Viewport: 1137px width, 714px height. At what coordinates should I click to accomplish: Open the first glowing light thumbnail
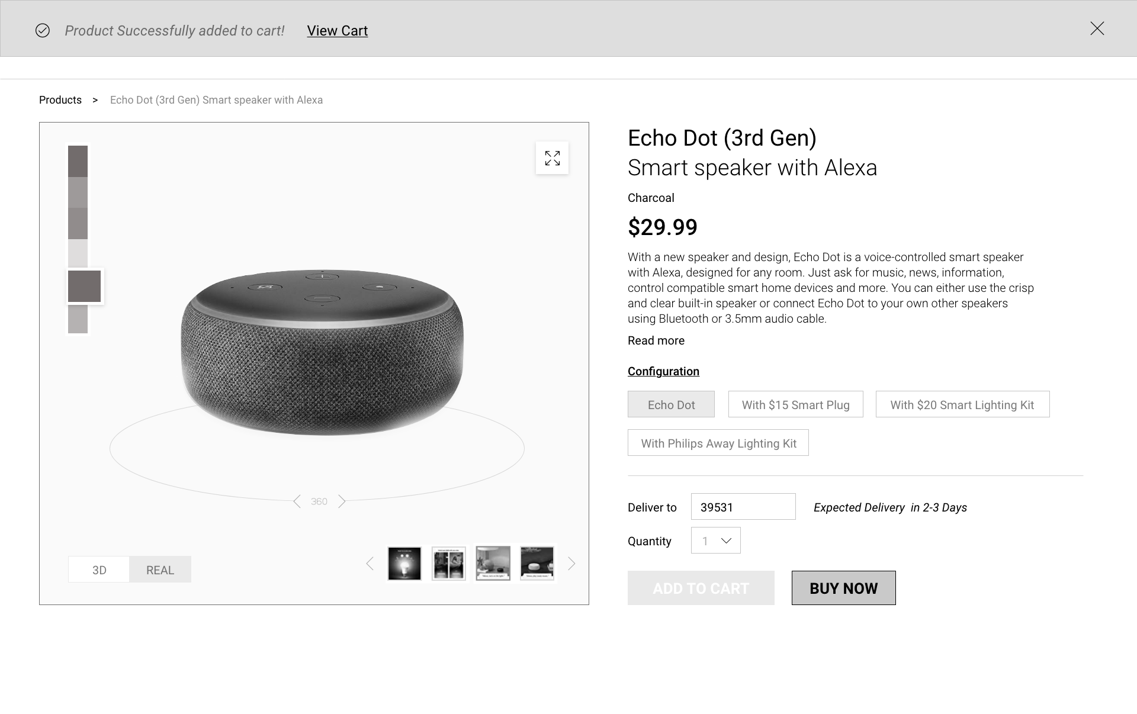coord(404,563)
